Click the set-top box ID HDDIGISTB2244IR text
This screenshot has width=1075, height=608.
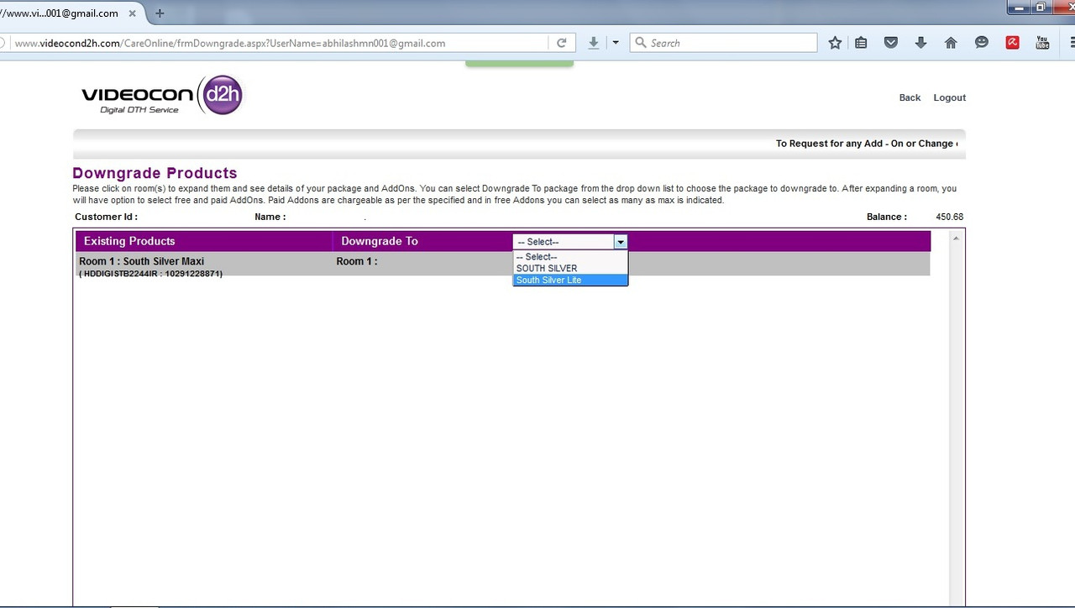coord(151,274)
